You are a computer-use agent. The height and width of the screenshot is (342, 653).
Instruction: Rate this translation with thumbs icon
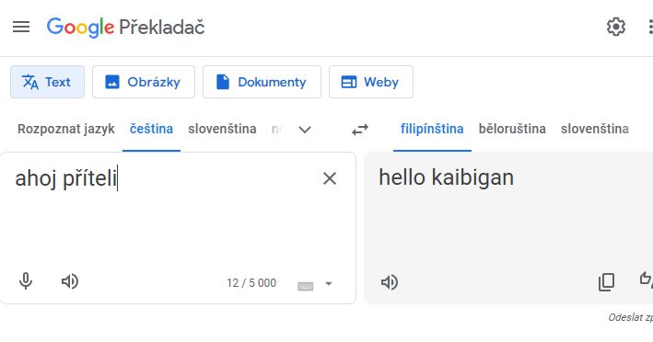pos(647,279)
